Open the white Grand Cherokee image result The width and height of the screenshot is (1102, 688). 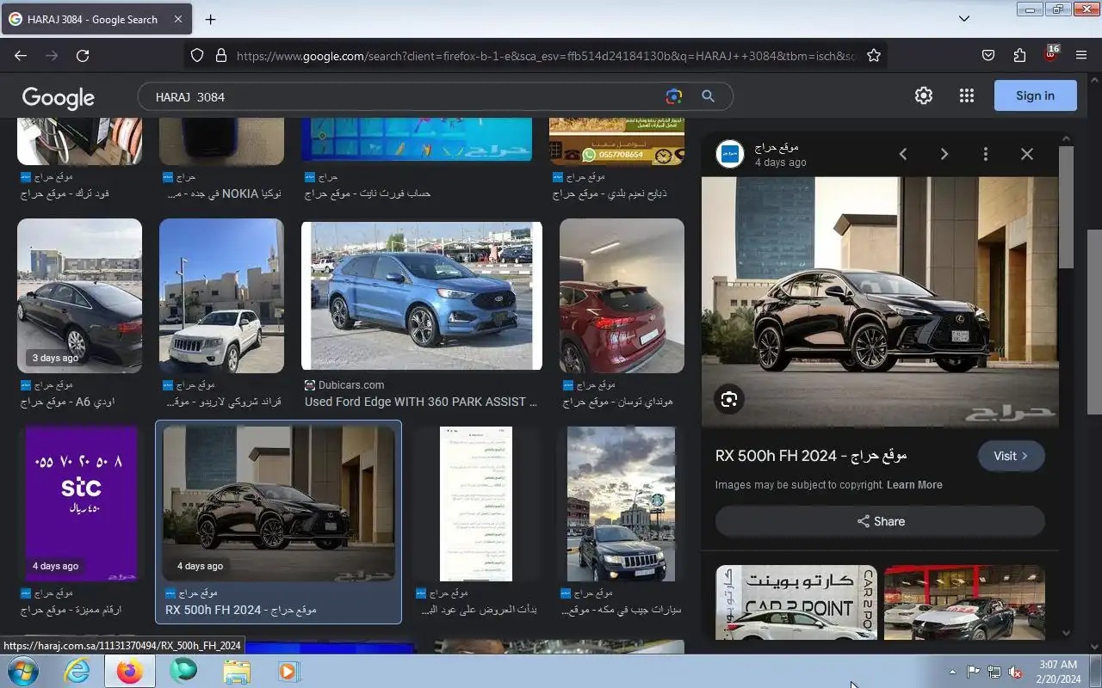[x=221, y=296]
